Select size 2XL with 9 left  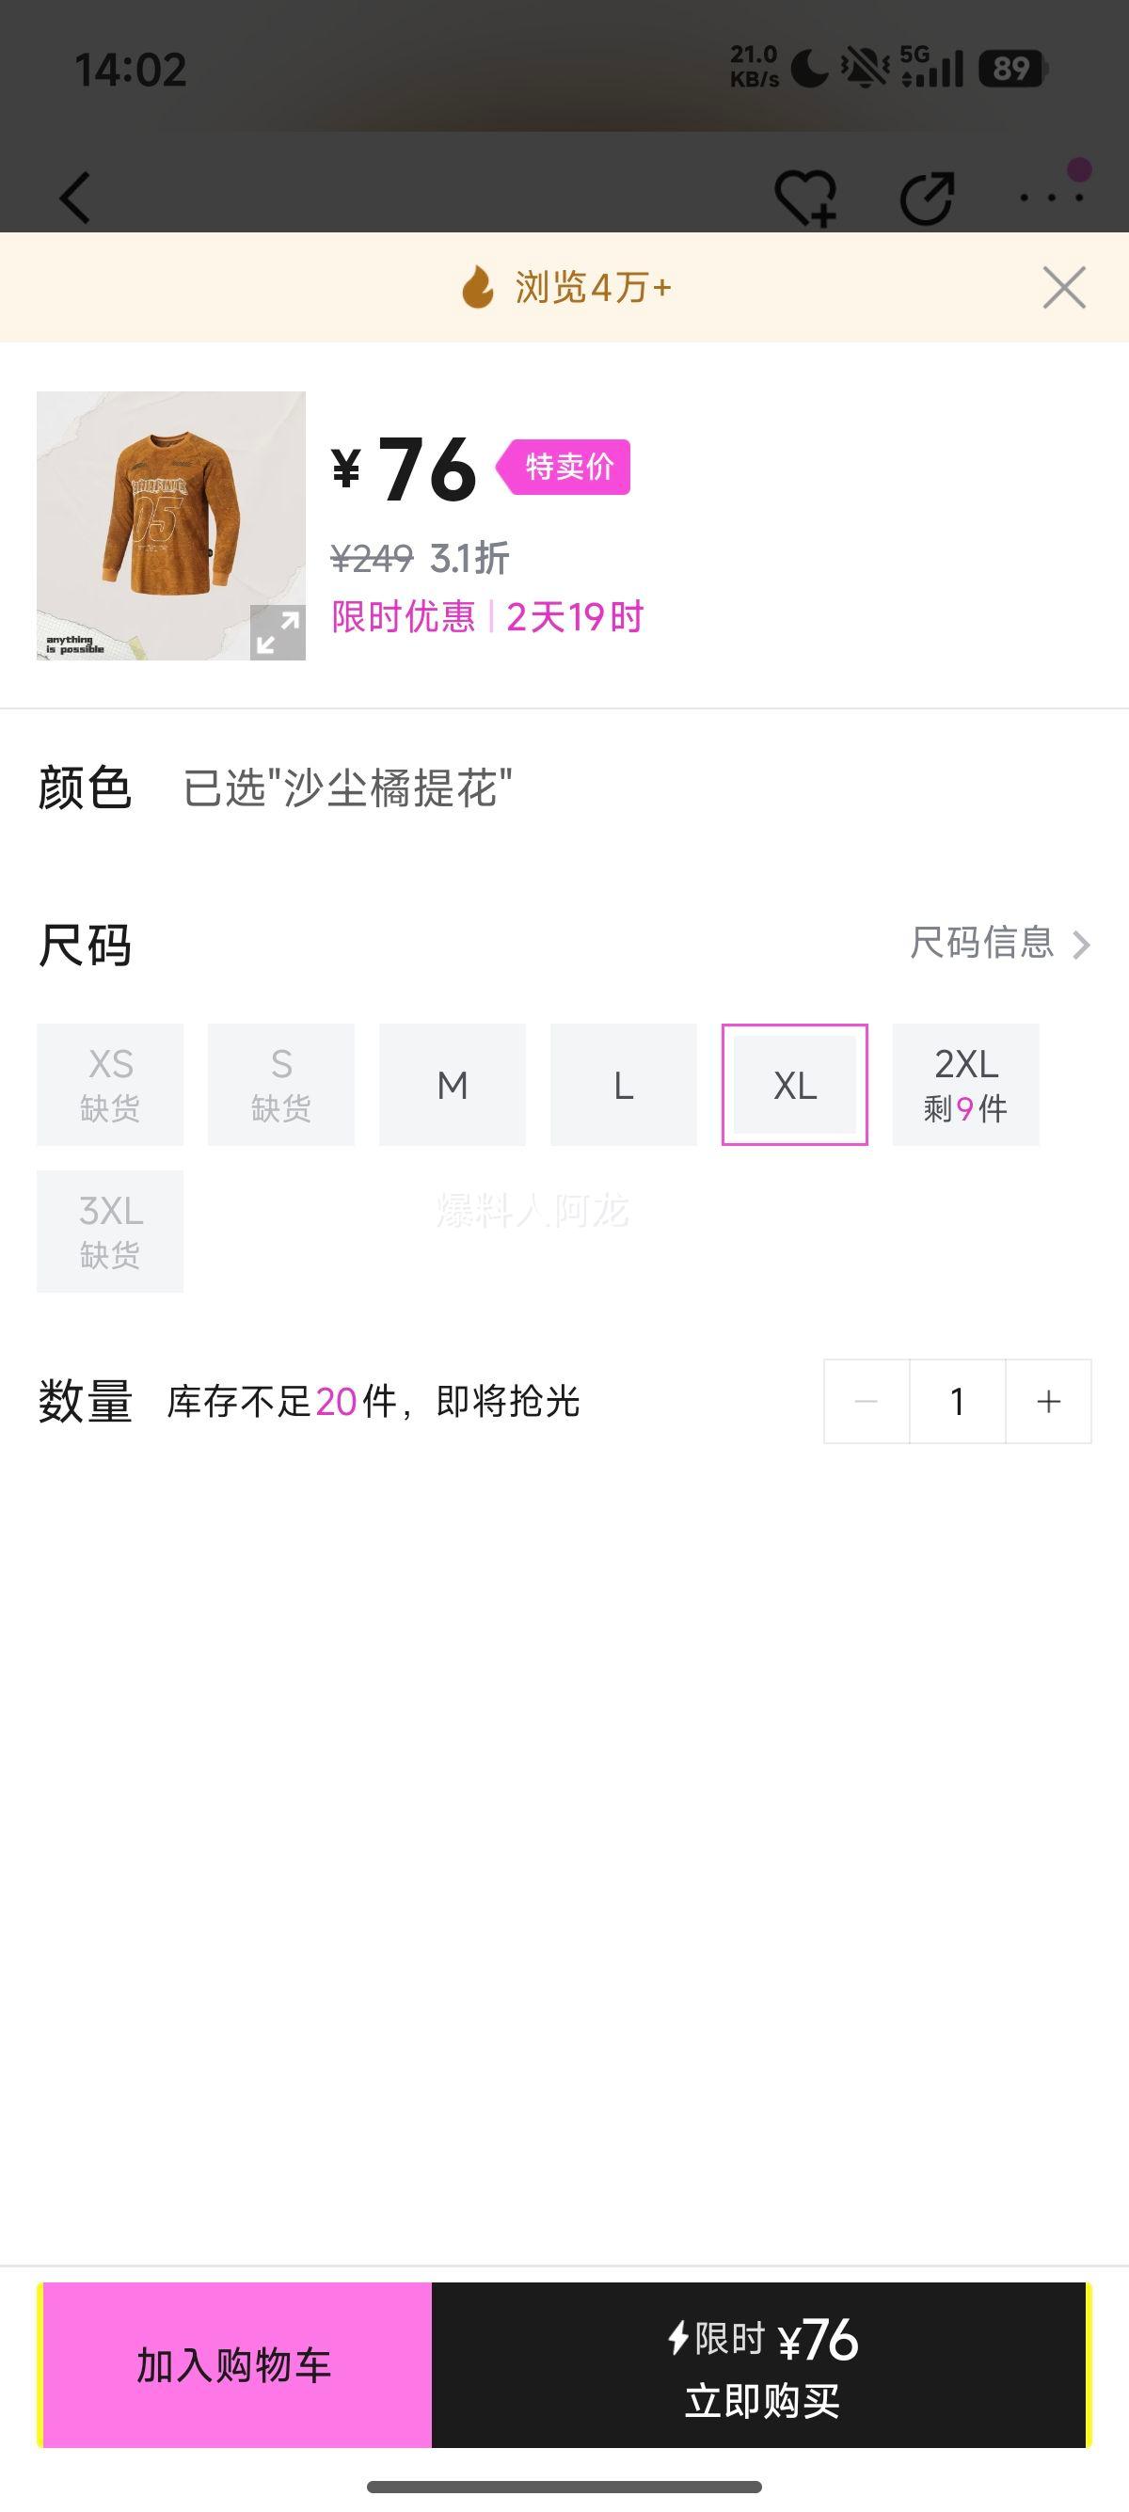(966, 1085)
